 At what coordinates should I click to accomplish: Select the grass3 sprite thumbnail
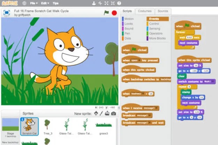point(103,126)
